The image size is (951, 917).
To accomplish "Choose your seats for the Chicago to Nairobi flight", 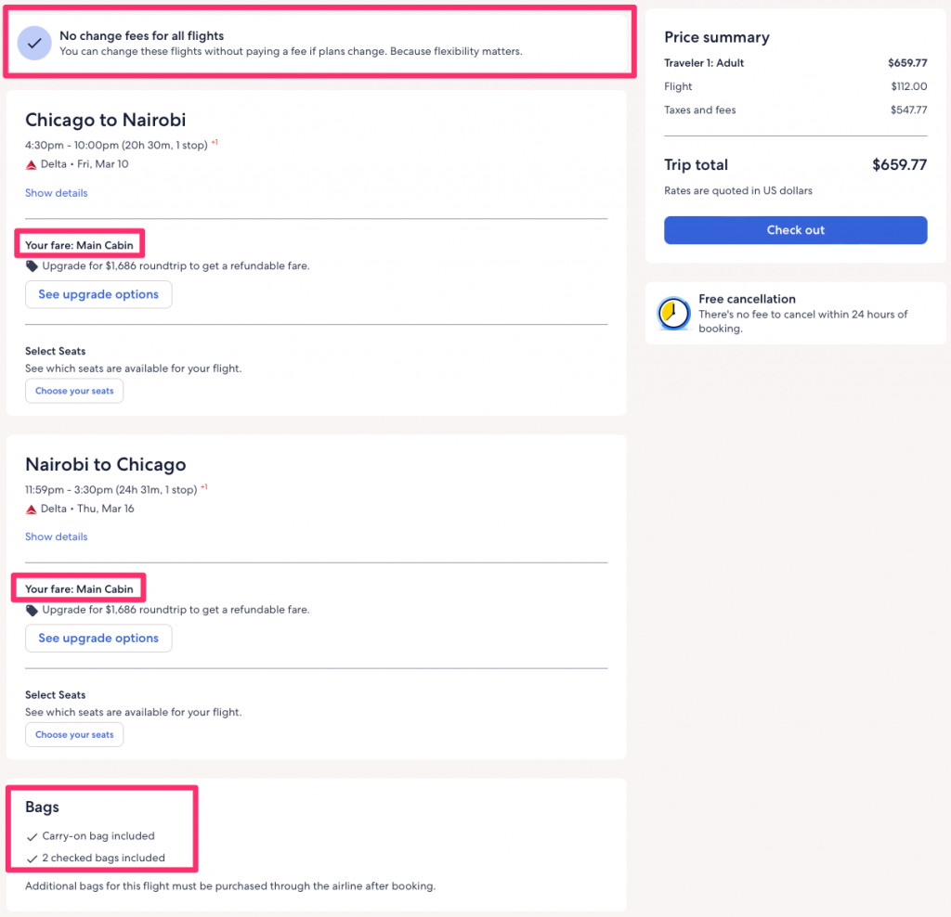I will pos(74,391).
